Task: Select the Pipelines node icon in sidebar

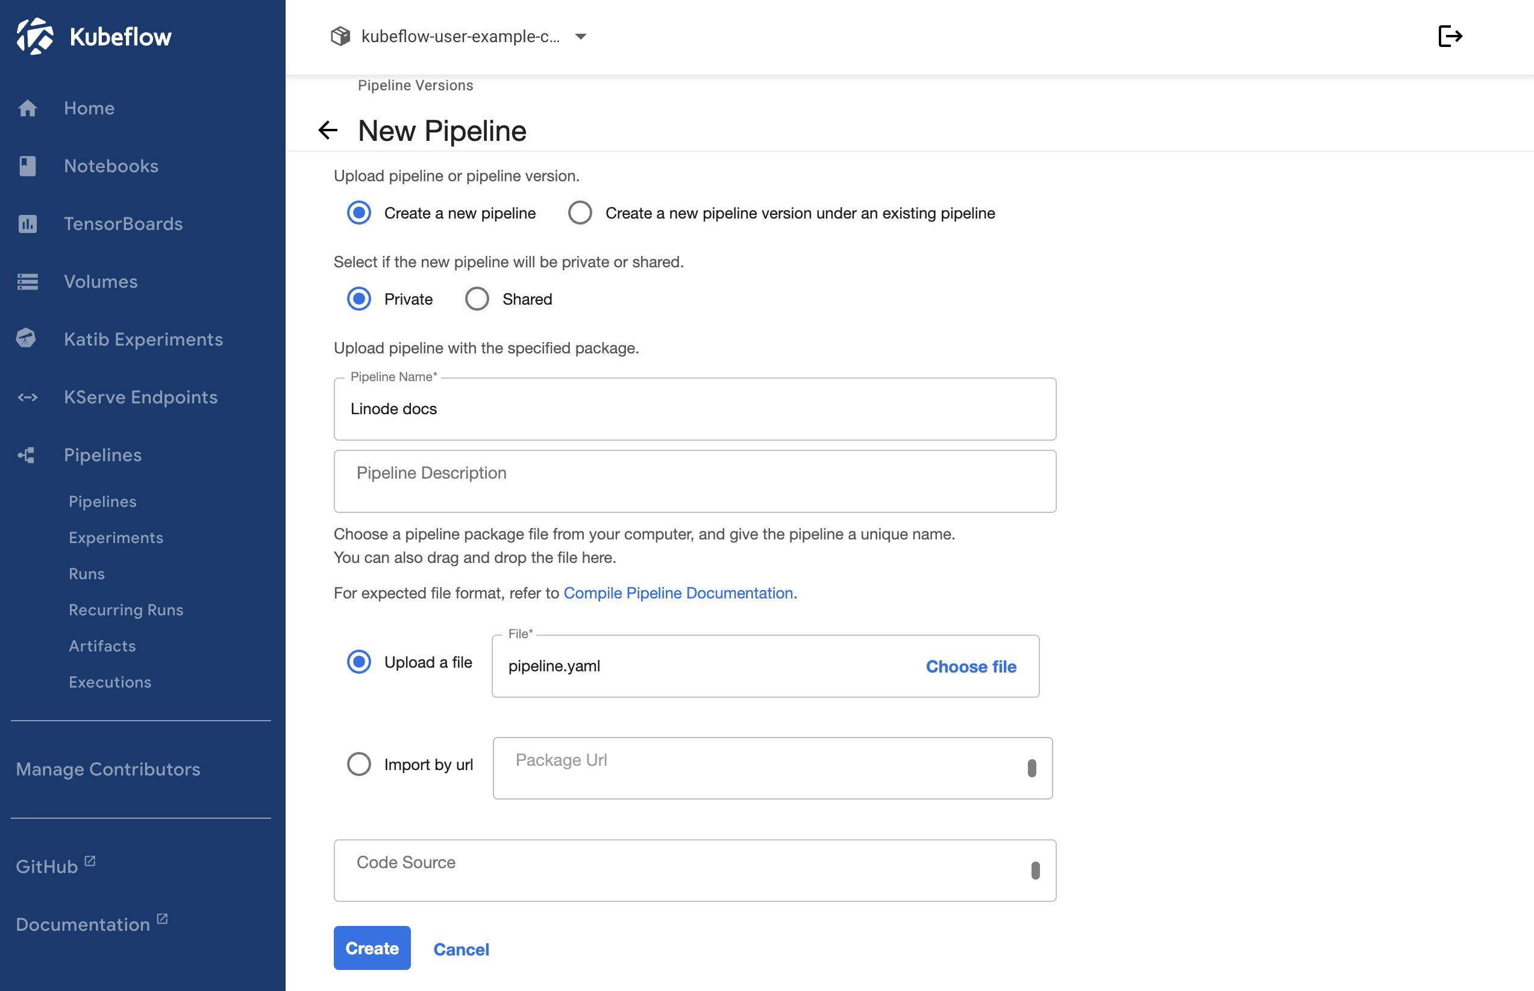Action: (x=28, y=455)
